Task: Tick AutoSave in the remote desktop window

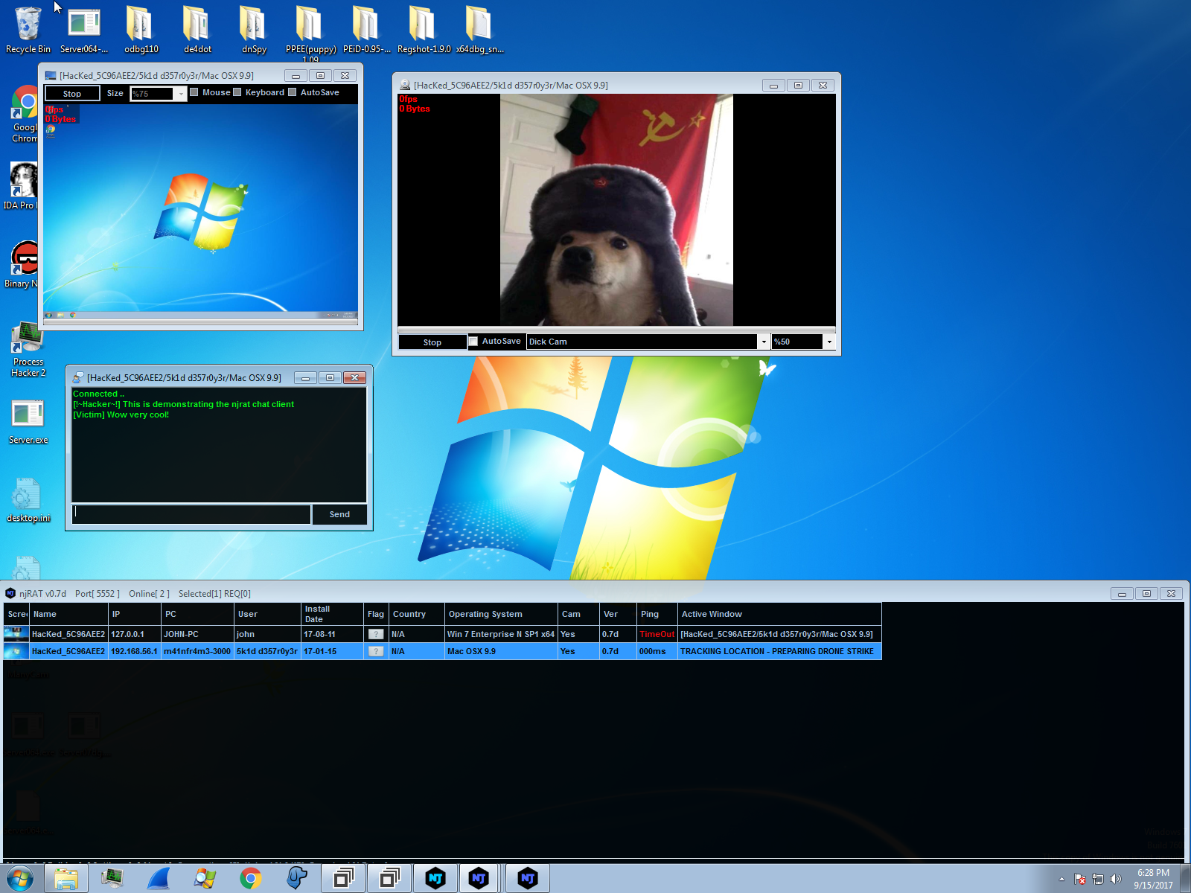Action: 293,92
